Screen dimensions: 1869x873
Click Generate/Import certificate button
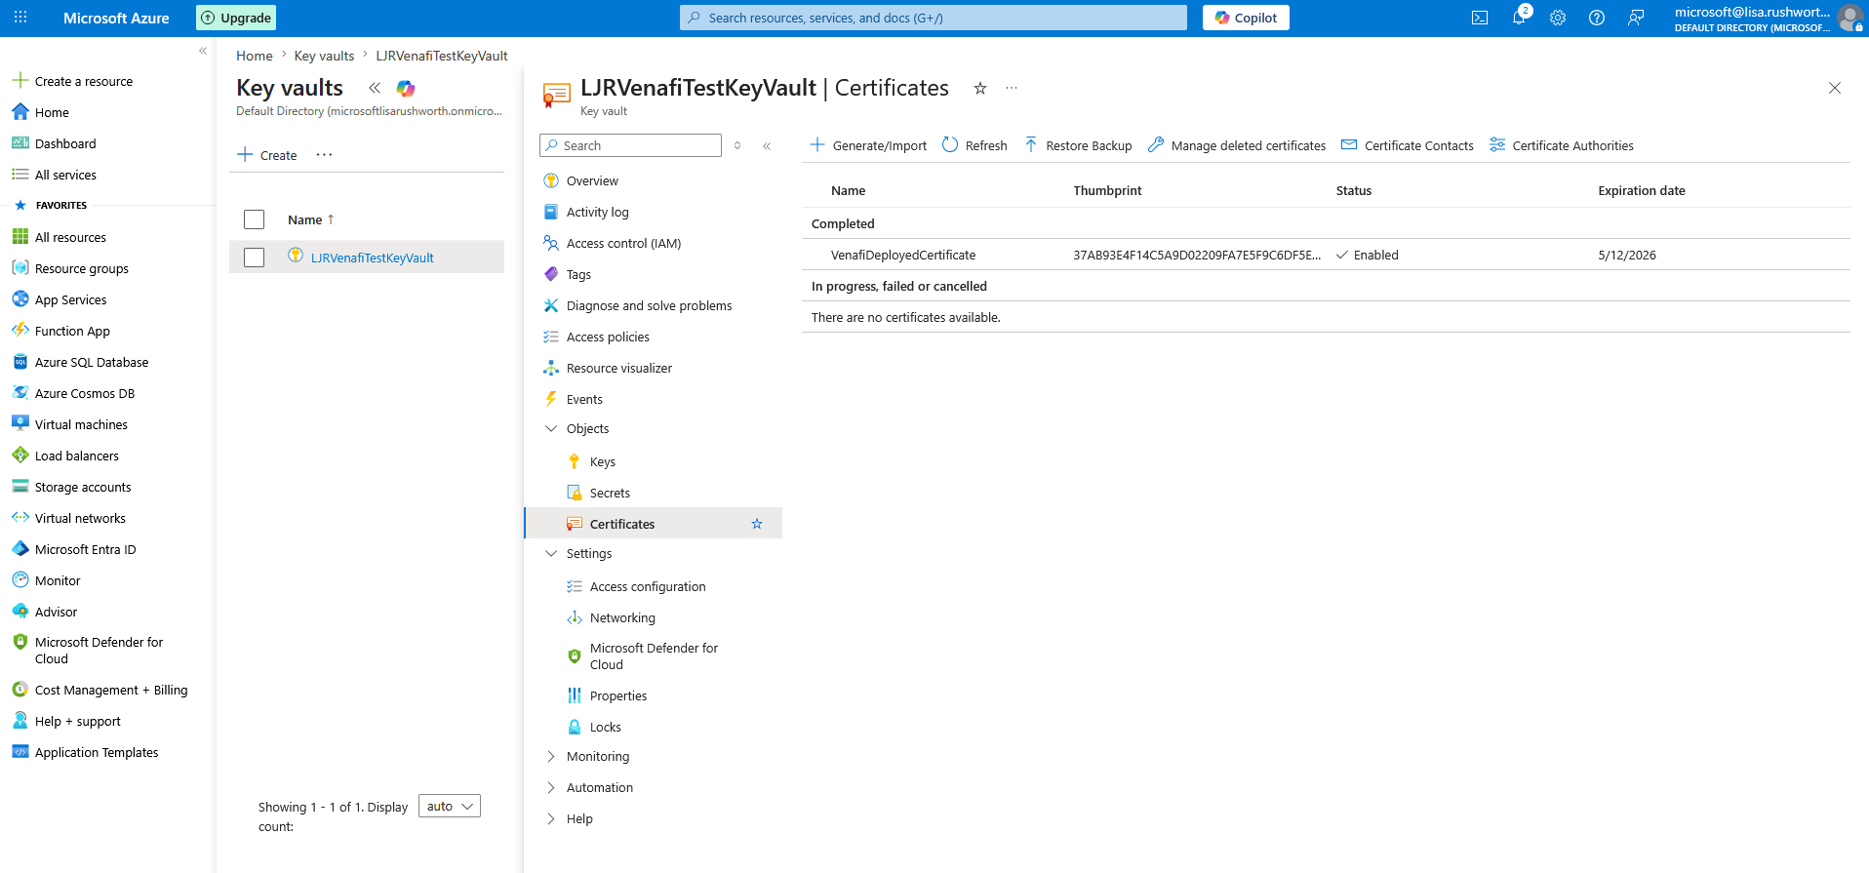click(x=868, y=145)
